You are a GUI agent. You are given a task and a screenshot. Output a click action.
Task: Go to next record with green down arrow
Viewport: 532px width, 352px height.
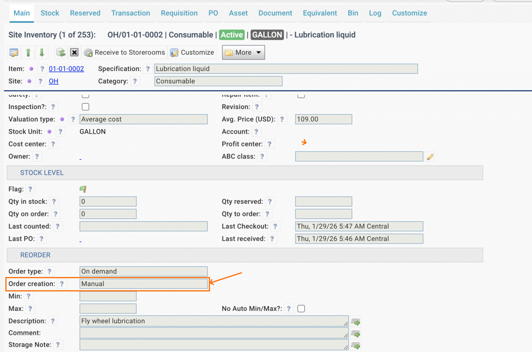42,53
